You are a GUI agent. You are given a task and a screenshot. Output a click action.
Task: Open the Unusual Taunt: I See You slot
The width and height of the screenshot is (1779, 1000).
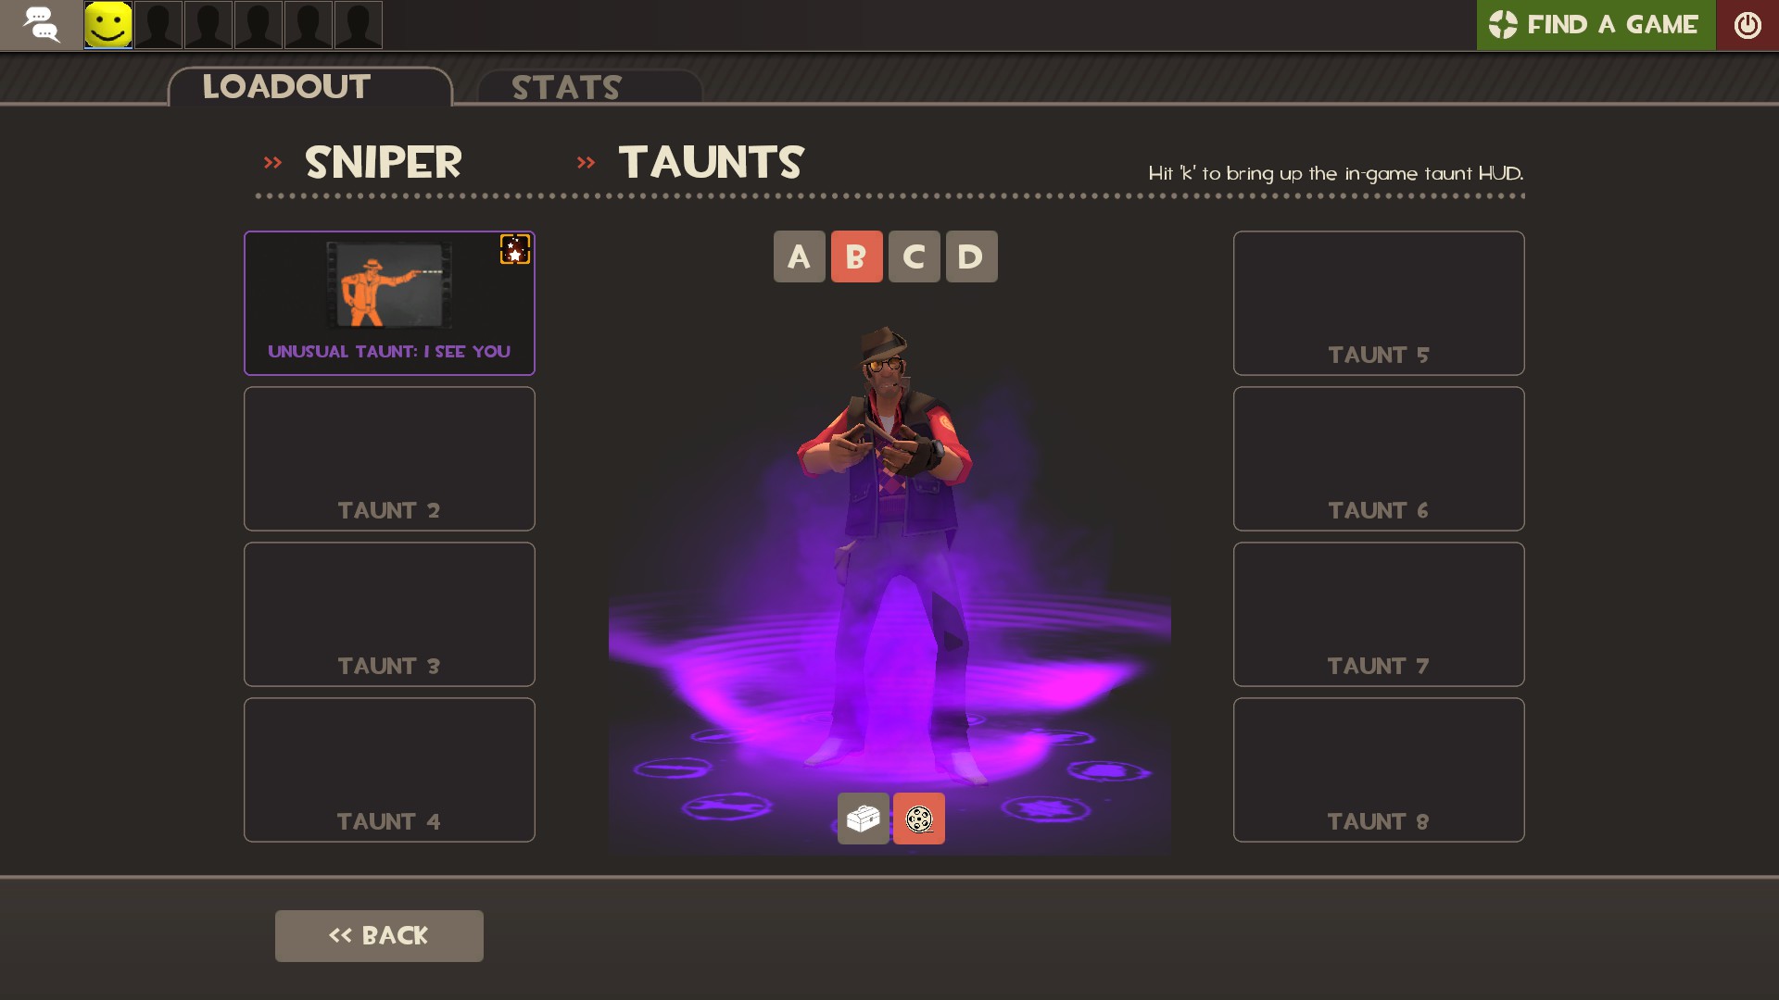pyautogui.click(x=389, y=304)
